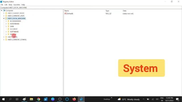Open the Favorites menu
This screenshot has width=182, height=102.
click(17, 5)
